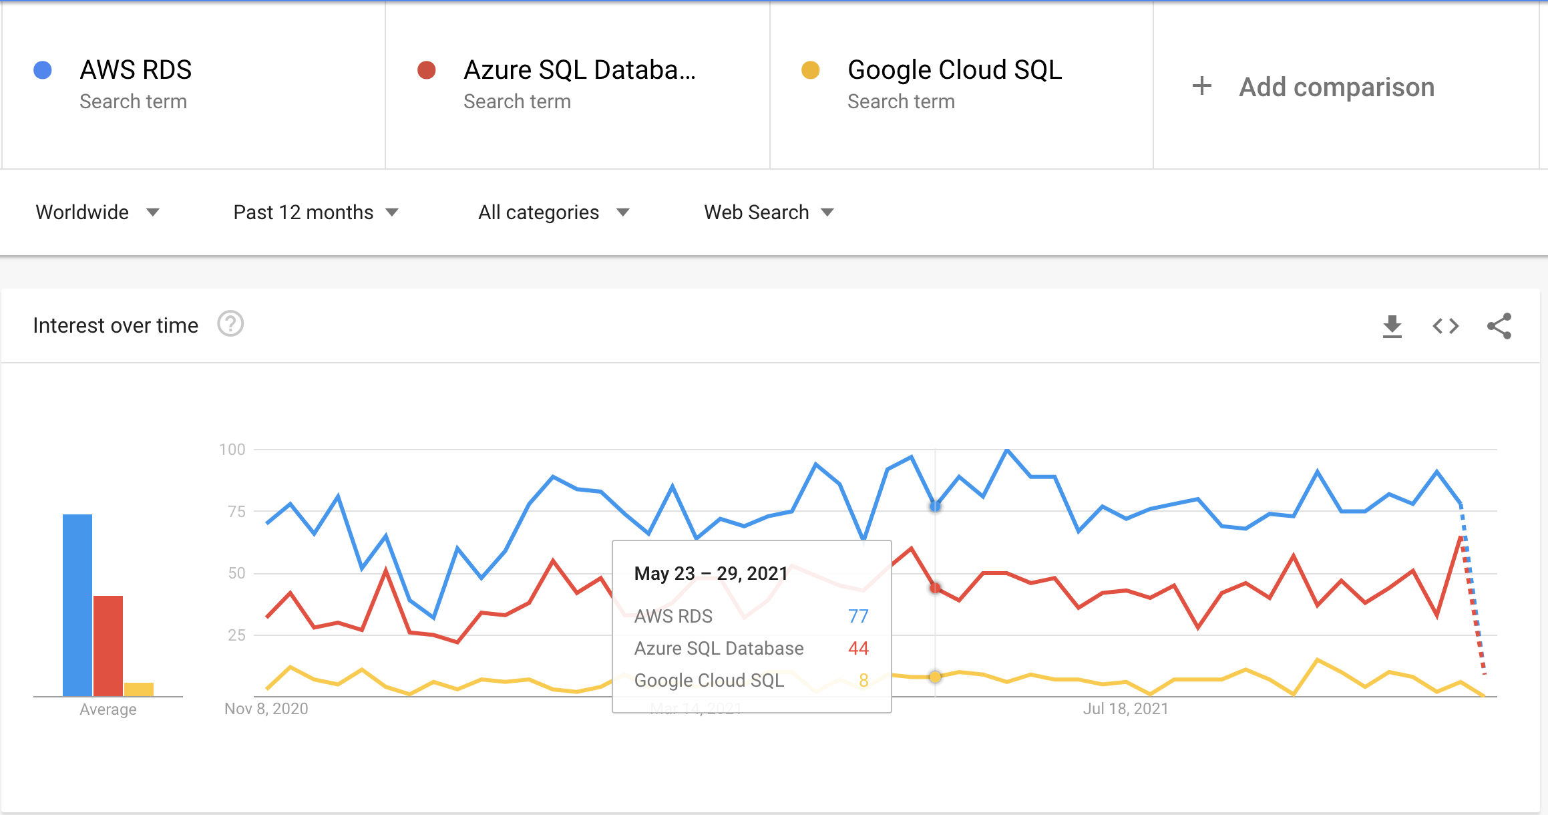The width and height of the screenshot is (1548, 815).
Task: Click the embed code icon
Action: pos(1445,326)
